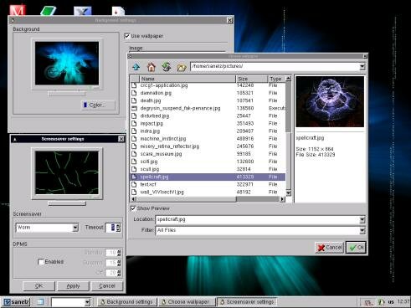Uncheck the Use wallpaper checkbox
Image resolution: width=411 pixels, height=308 pixels.
pyautogui.click(x=127, y=36)
